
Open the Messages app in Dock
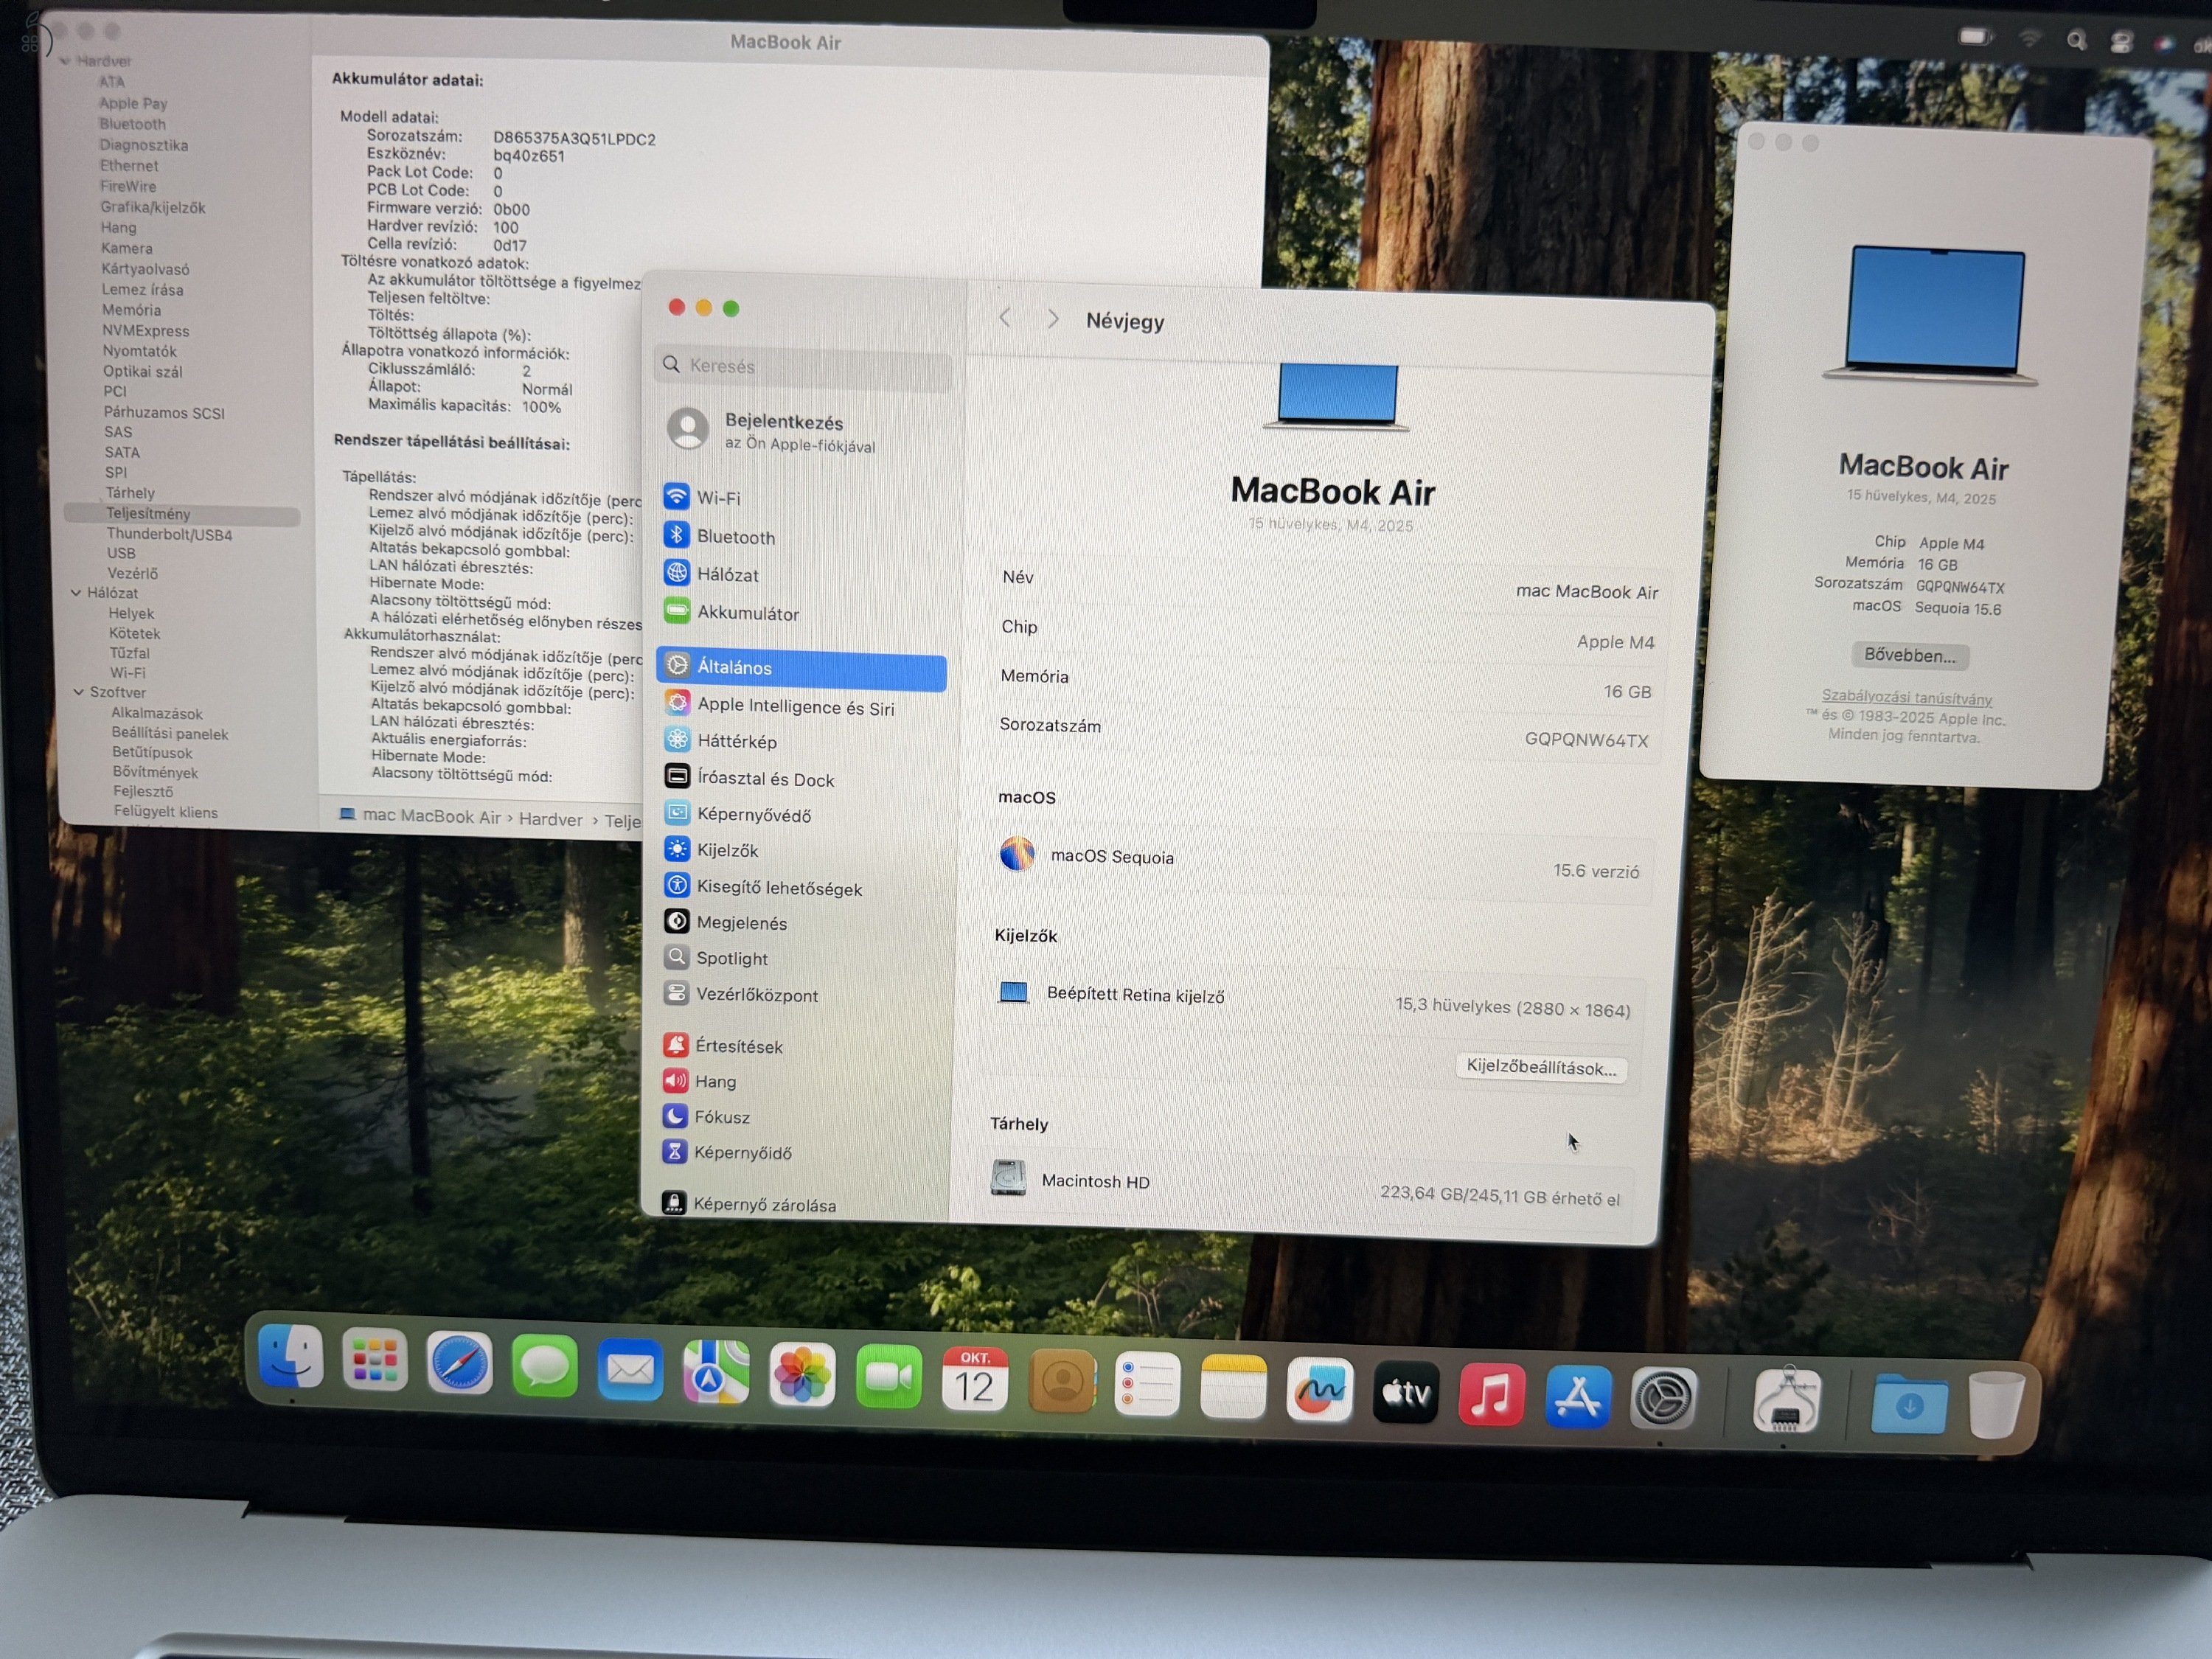click(x=544, y=1366)
